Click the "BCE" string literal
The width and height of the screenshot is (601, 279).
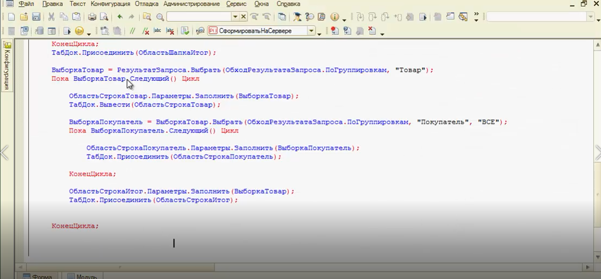(488, 122)
